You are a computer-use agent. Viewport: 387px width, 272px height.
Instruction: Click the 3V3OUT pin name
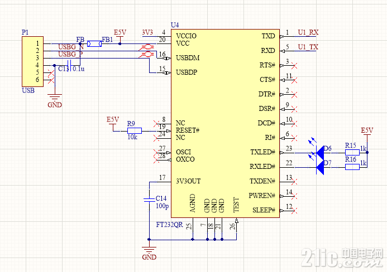click(188, 181)
